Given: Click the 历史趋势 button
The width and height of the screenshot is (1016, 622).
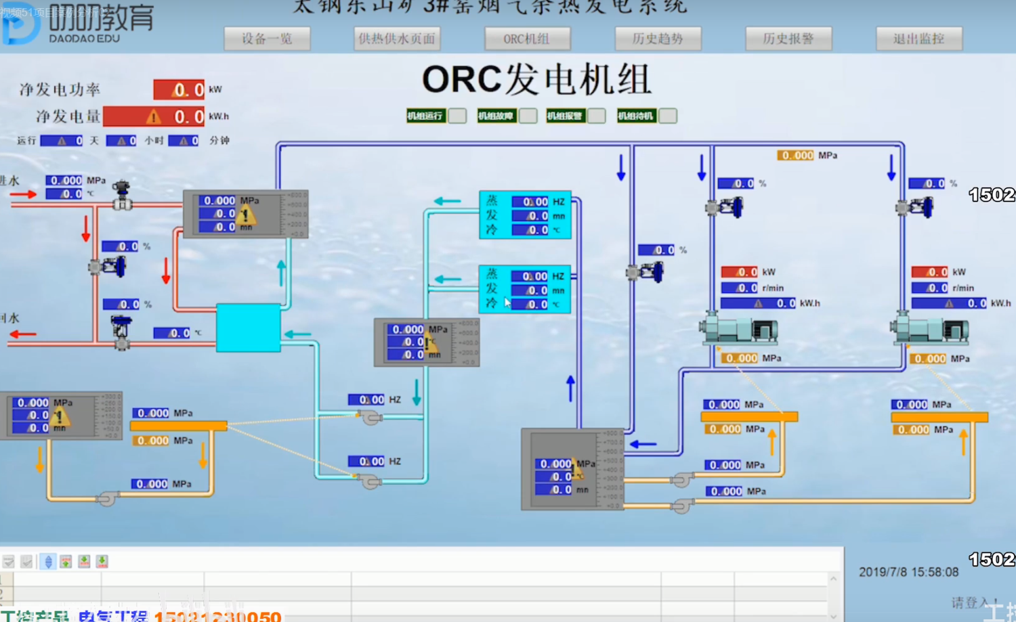Looking at the screenshot, I should [x=658, y=39].
